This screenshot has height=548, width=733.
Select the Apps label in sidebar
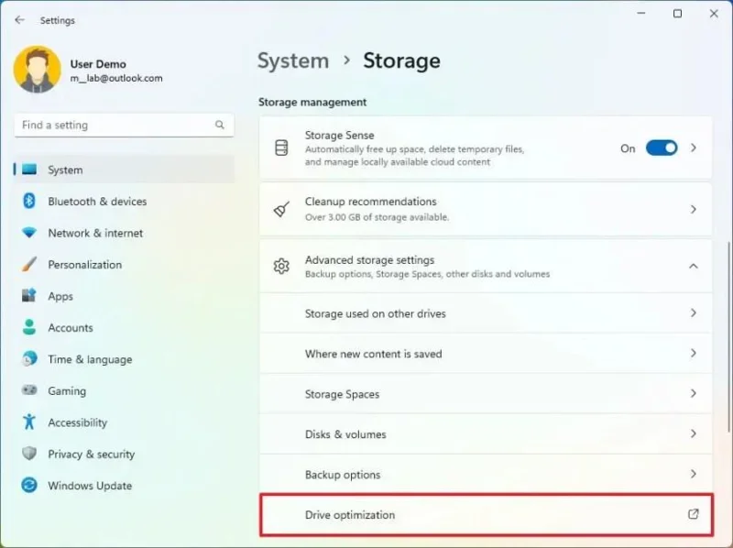click(x=60, y=296)
